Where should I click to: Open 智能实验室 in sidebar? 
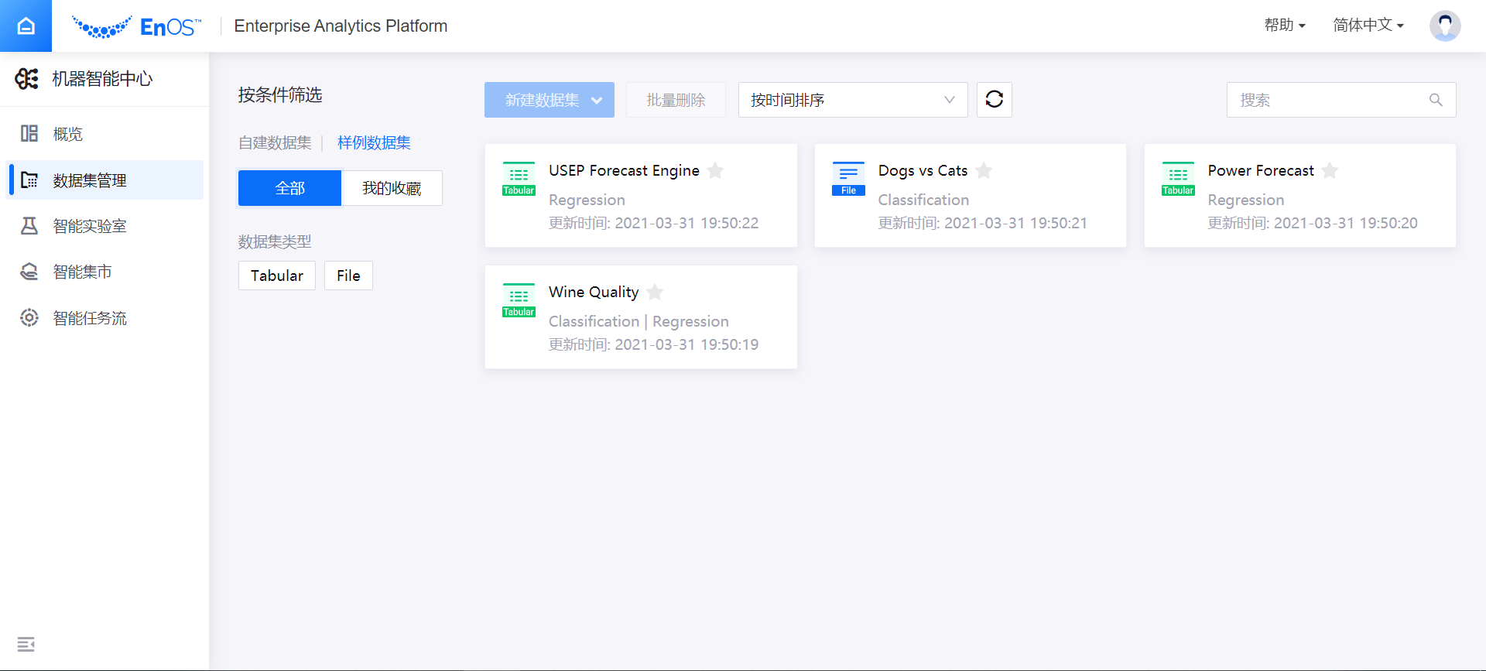click(x=104, y=226)
